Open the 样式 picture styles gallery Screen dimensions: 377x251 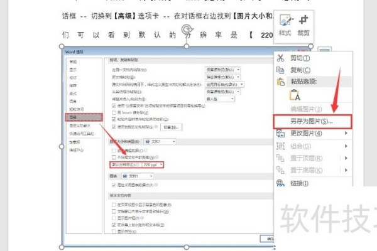(285, 24)
